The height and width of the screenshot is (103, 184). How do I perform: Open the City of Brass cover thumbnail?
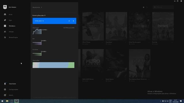pos(93,26)
